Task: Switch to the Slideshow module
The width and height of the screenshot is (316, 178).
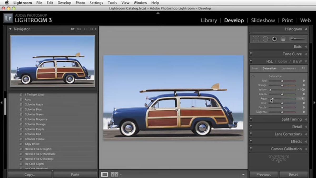Action: coord(263,20)
